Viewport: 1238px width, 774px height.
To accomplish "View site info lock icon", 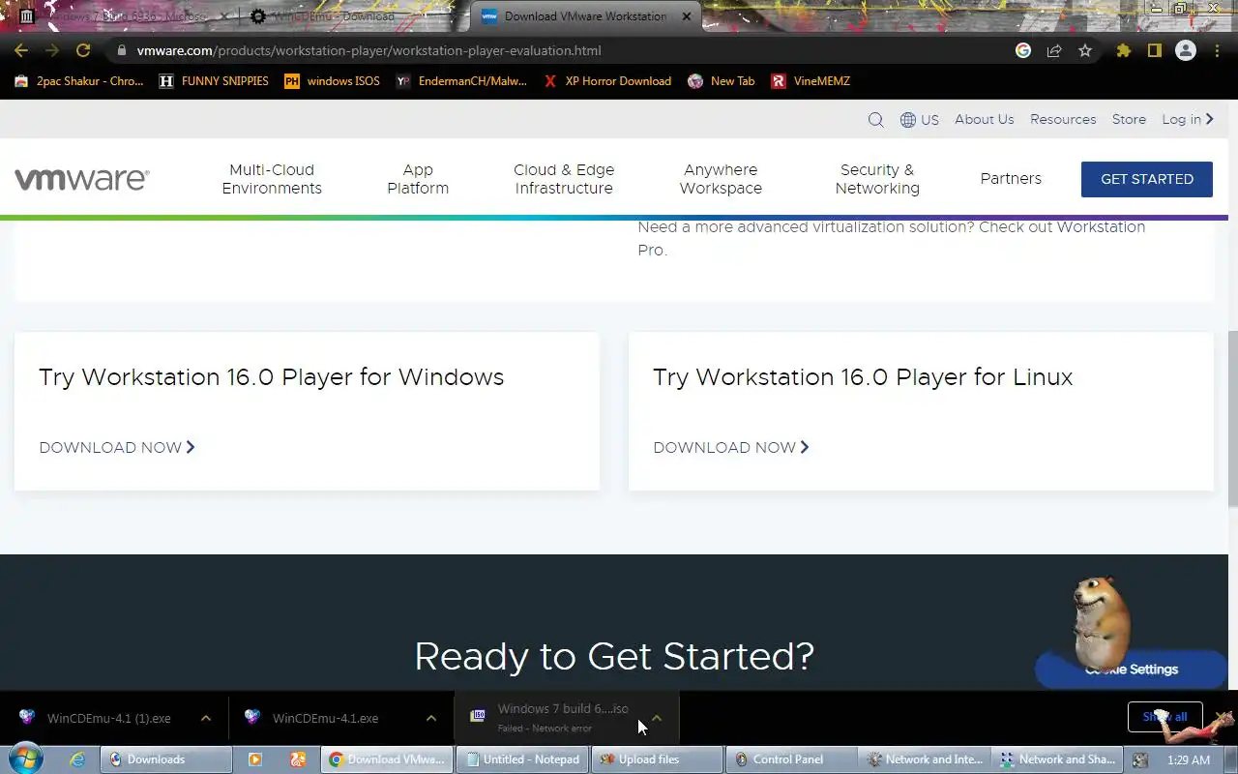I will point(121,50).
